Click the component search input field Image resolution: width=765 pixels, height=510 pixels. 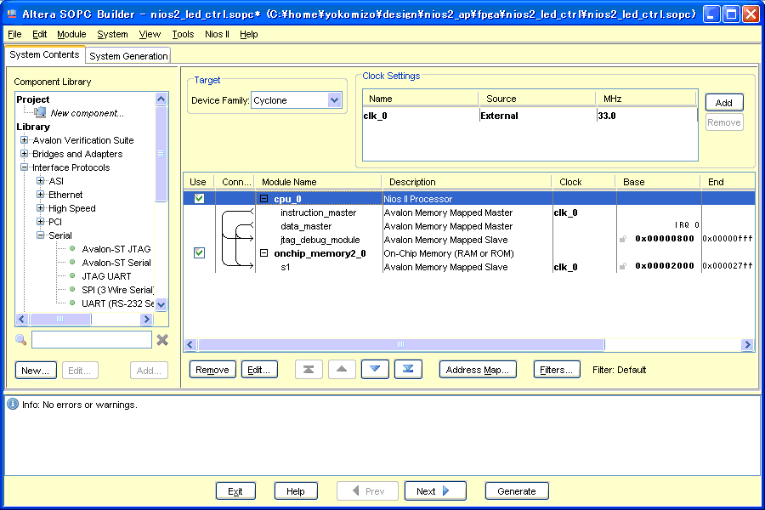pyautogui.click(x=92, y=340)
